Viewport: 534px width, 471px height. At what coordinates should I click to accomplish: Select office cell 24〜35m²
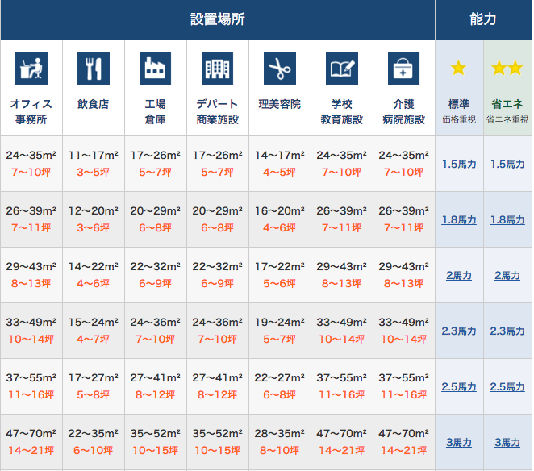(x=31, y=164)
